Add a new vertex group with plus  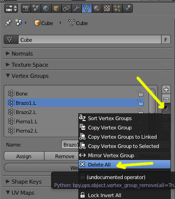click(166, 90)
